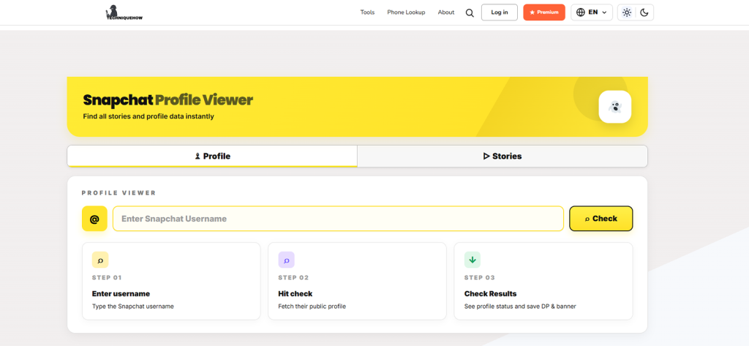
Task: Click 'Find all stories and profile data instantly' text
Action: (148, 116)
